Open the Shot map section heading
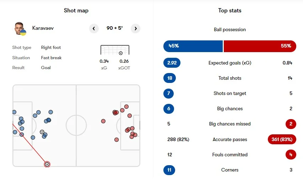The height and width of the screenshot is (179, 303). [x=76, y=11]
